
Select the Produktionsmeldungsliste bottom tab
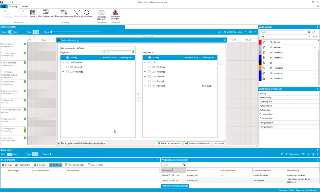(x=175, y=186)
